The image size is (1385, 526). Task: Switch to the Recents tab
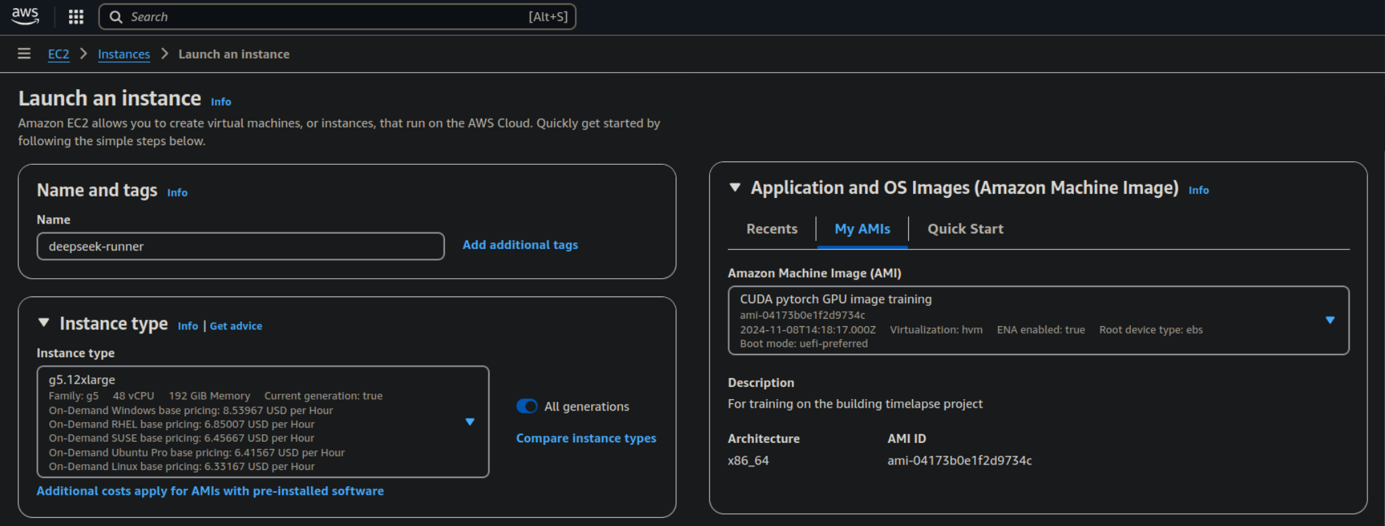pyautogui.click(x=772, y=229)
